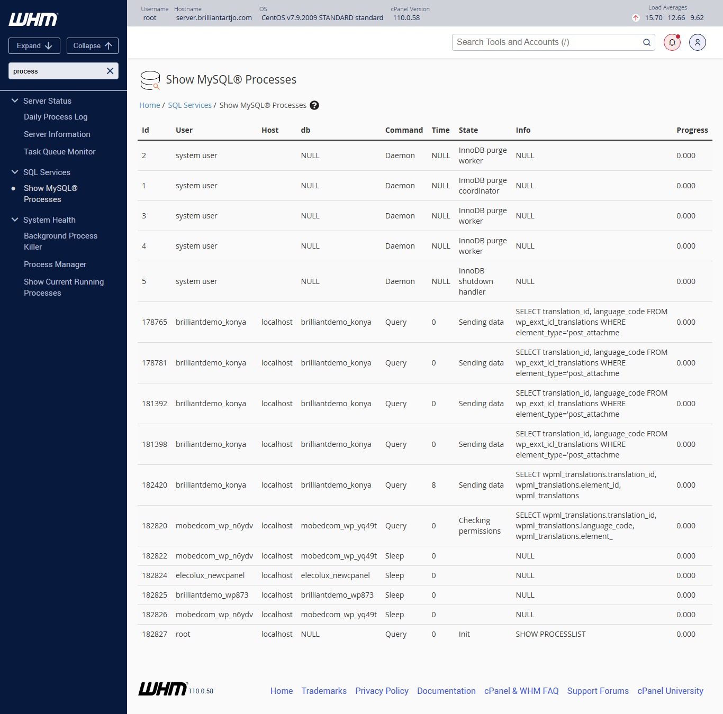Open the Support Forums link
723x714 pixels.
tap(598, 691)
